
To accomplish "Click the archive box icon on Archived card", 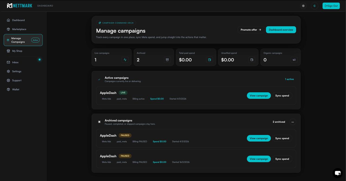I will coord(167,60).
